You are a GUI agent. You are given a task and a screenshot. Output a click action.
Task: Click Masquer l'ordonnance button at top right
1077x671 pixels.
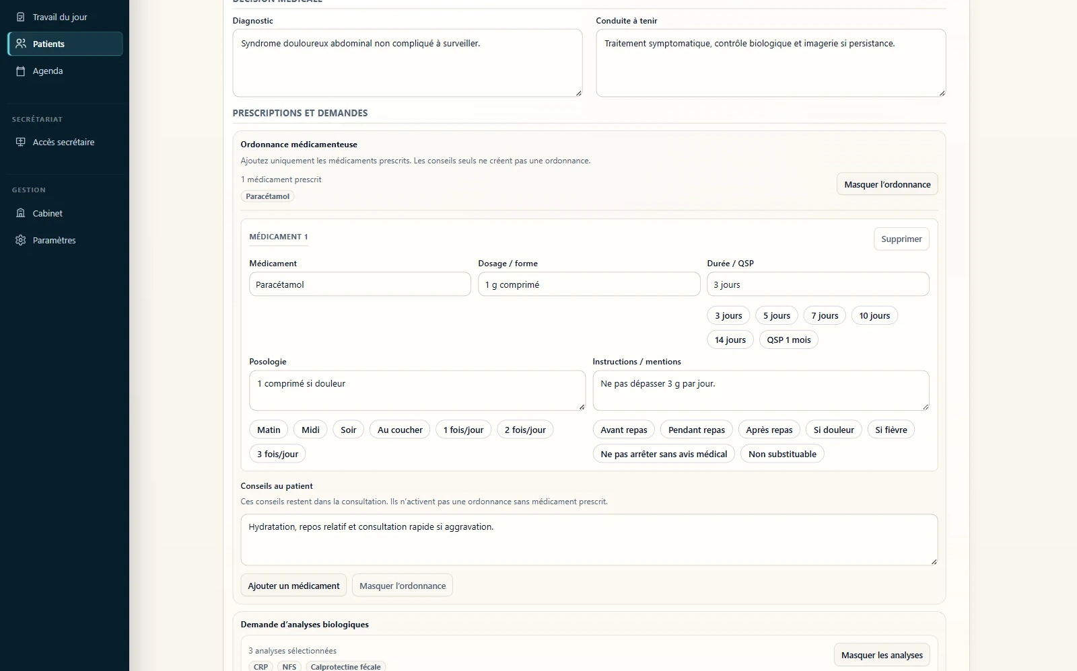click(887, 184)
